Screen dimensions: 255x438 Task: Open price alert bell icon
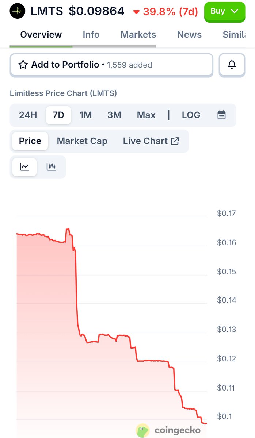coord(232,65)
